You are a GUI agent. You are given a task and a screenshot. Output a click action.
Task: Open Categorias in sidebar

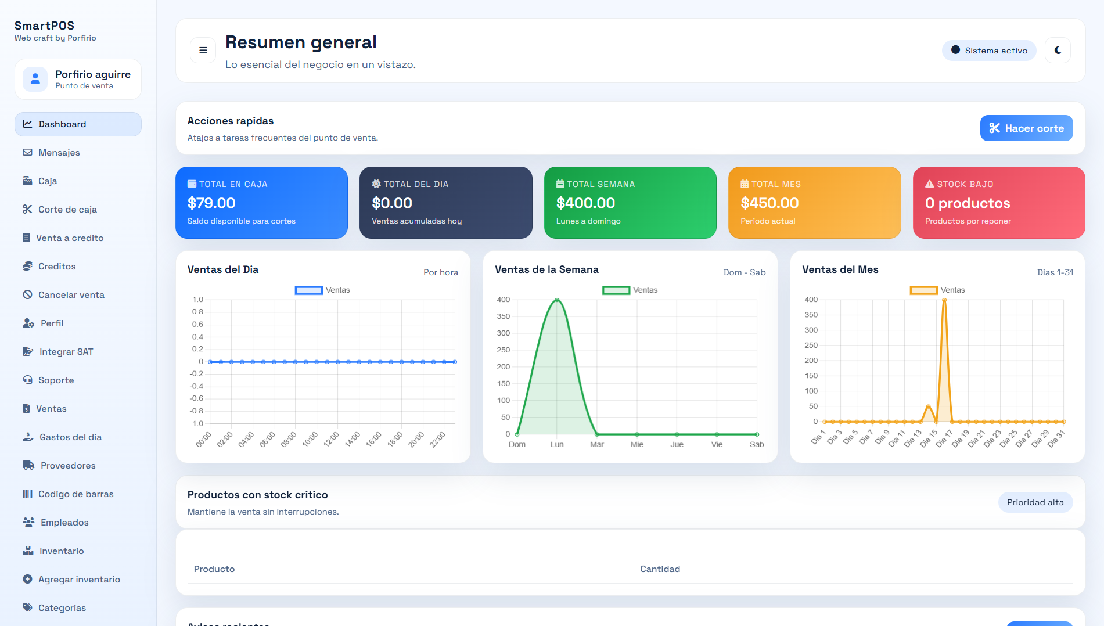pos(78,608)
